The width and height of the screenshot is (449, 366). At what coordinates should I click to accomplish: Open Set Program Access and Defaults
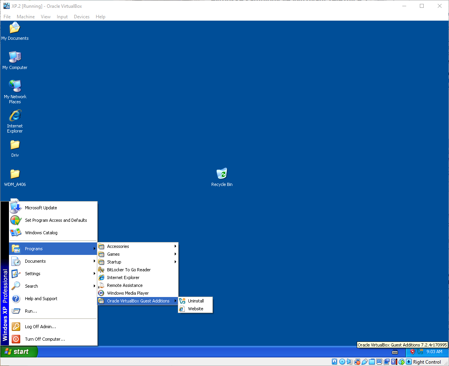click(x=53, y=220)
